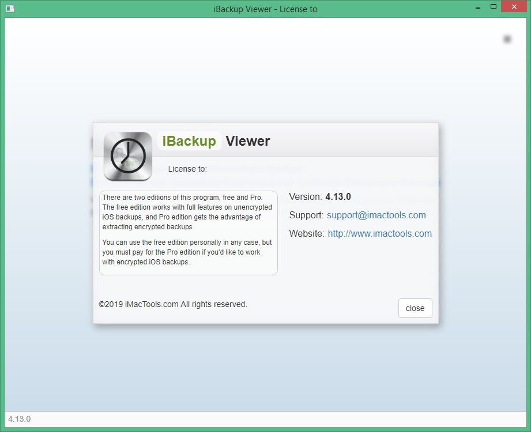Screen dimensions: 531x432
Task: Click the 'Website:' label
Action: [x=307, y=233]
